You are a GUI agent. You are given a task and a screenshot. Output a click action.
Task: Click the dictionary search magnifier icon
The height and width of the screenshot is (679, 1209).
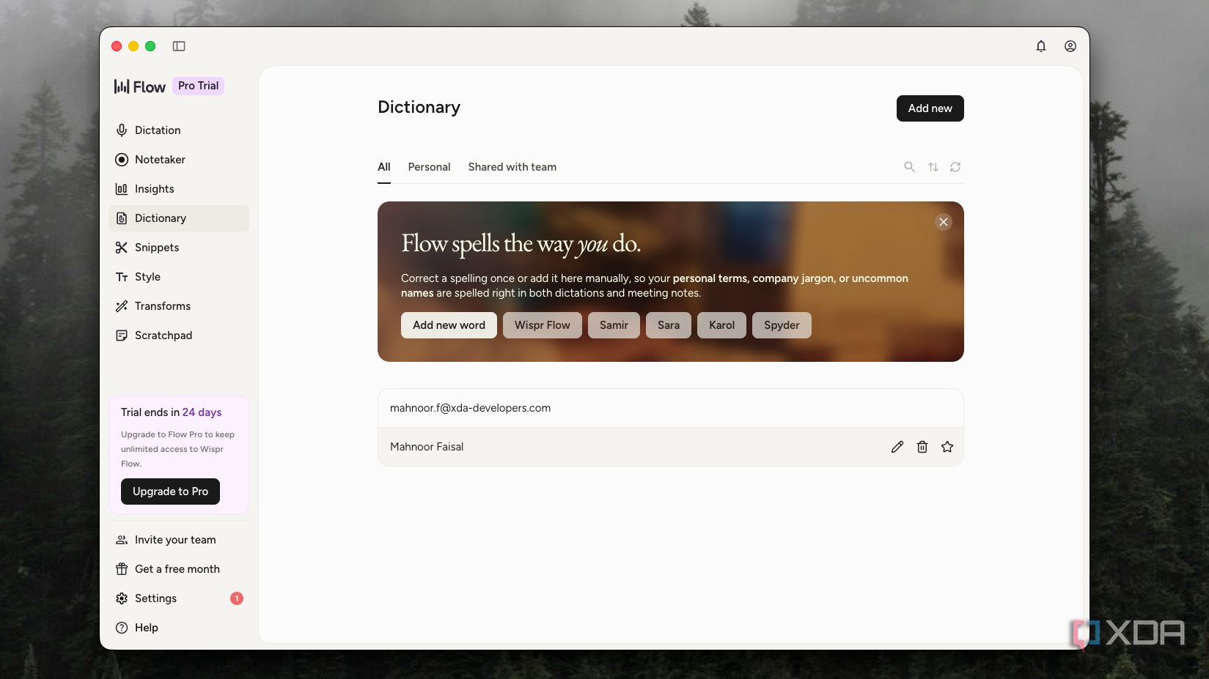(x=909, y=167)
